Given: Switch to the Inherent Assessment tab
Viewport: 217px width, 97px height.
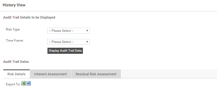Looking at the screenshot, I should coord(50,74).
